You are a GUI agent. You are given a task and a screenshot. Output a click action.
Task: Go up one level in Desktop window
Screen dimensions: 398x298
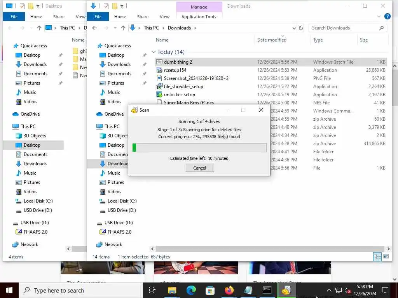click(x=39, y=28)
